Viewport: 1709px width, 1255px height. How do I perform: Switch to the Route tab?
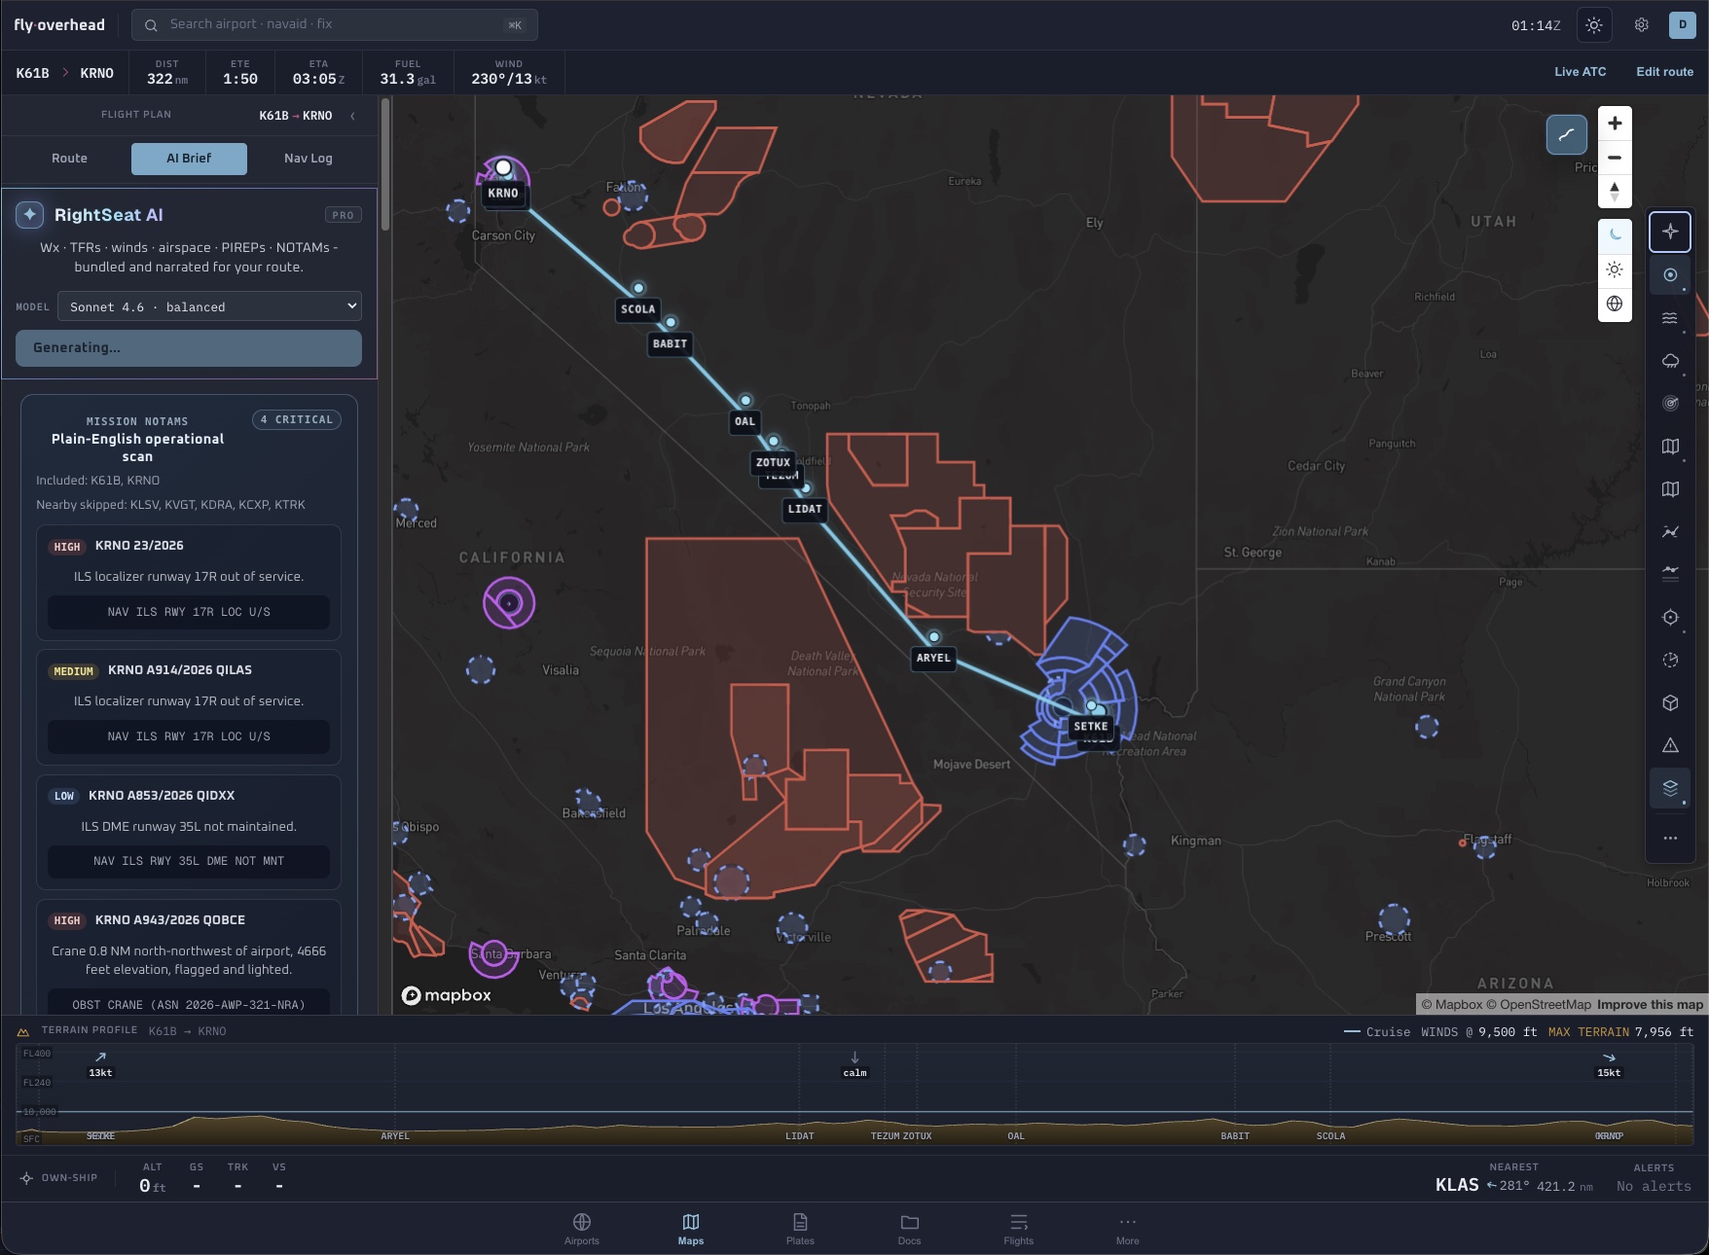click(x=69, y=159)
